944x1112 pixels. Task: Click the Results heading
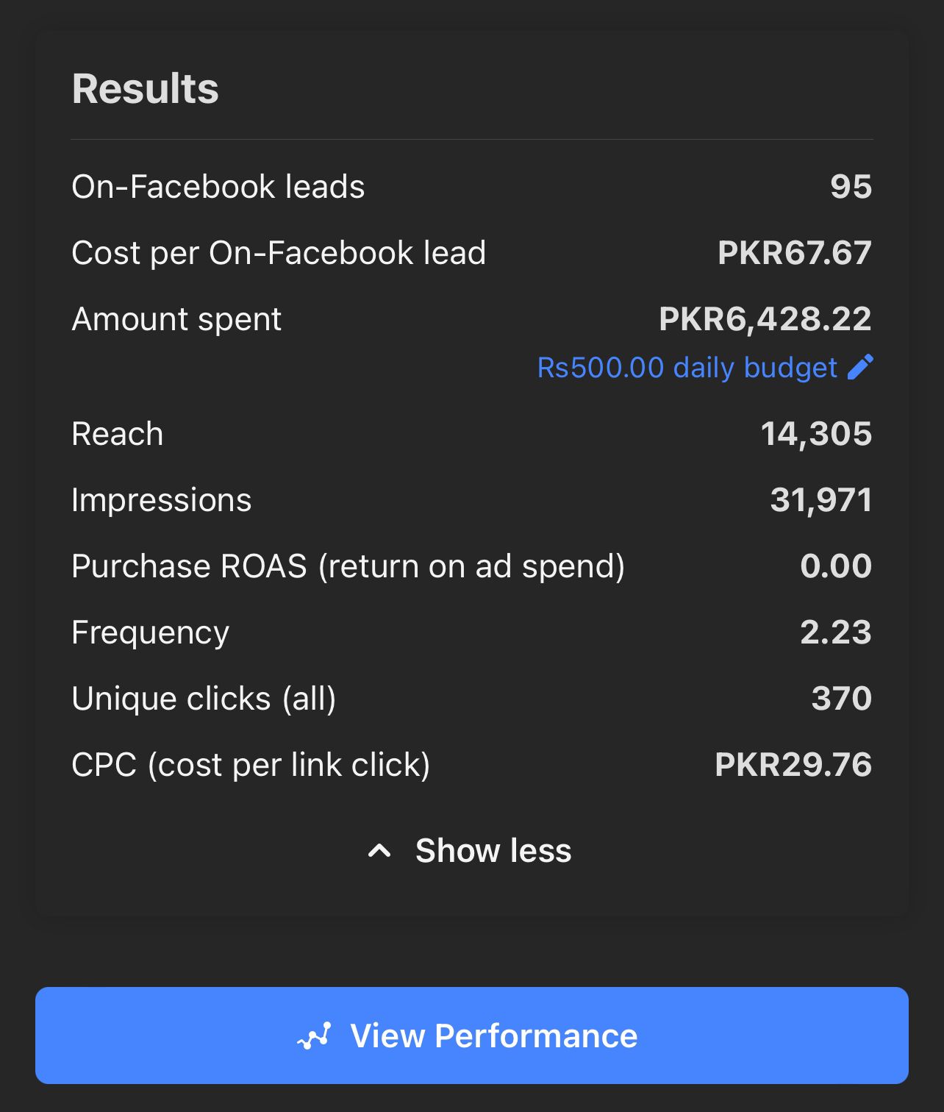click(146, 89)
